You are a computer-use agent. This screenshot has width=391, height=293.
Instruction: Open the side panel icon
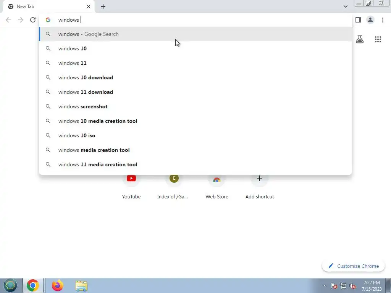[x=358, y=20]
